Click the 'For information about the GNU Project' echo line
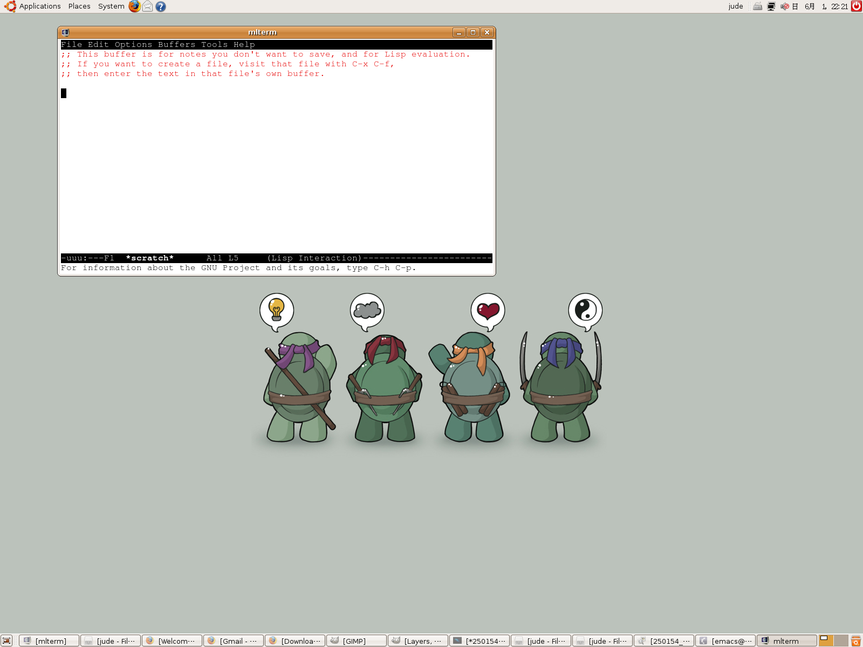 click(238, 268)
